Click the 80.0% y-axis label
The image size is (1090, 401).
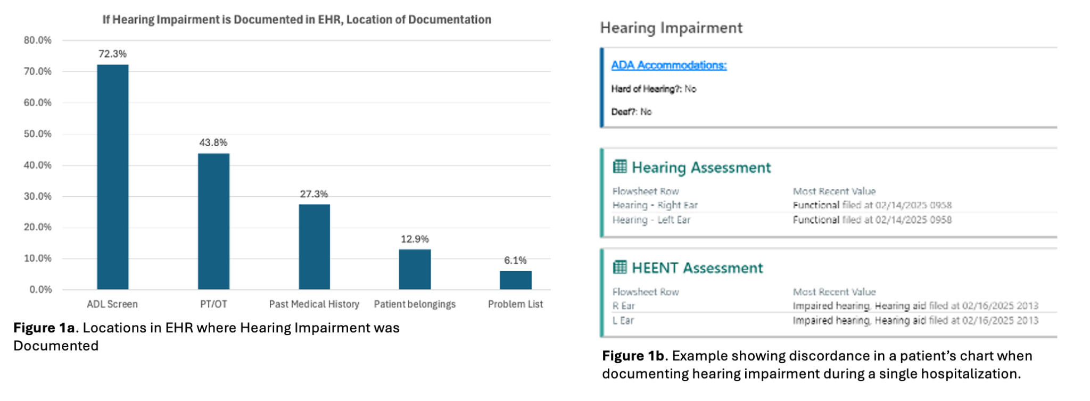pos(38,40)
